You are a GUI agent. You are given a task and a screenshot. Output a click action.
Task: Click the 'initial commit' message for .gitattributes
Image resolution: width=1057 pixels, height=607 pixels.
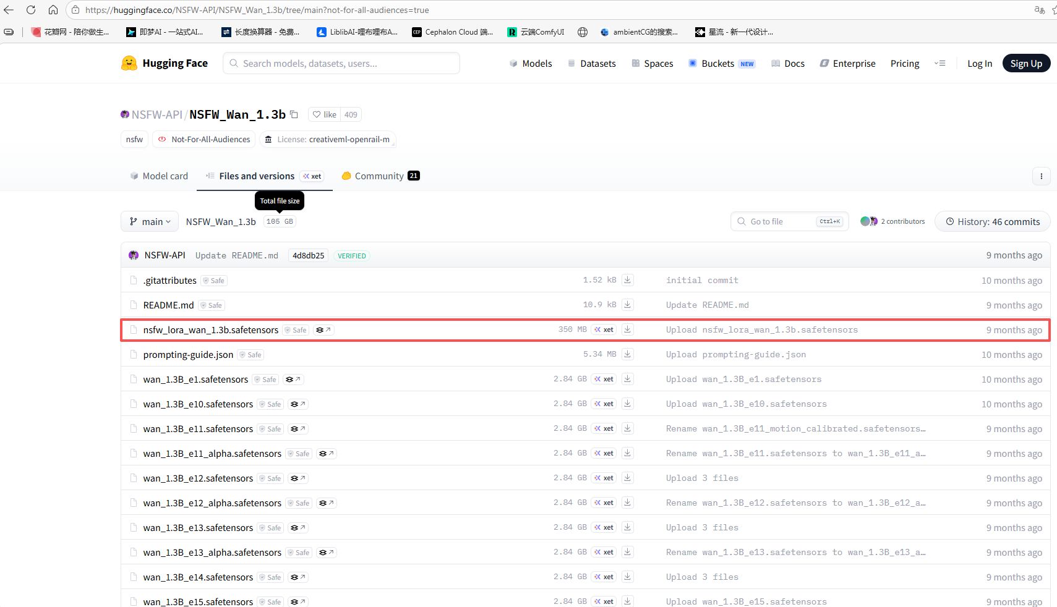pyautogui.click(x=702, y=280)
